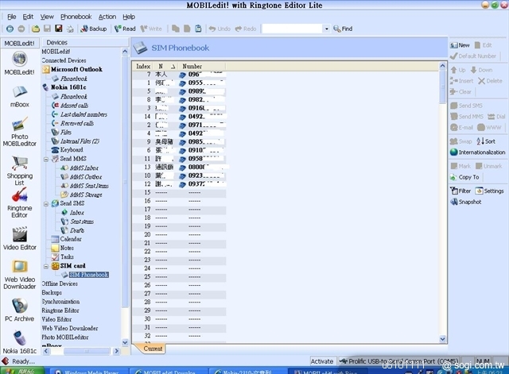Click the Windows Start button
The image size is (509, 374).
[x=21, y=372]
